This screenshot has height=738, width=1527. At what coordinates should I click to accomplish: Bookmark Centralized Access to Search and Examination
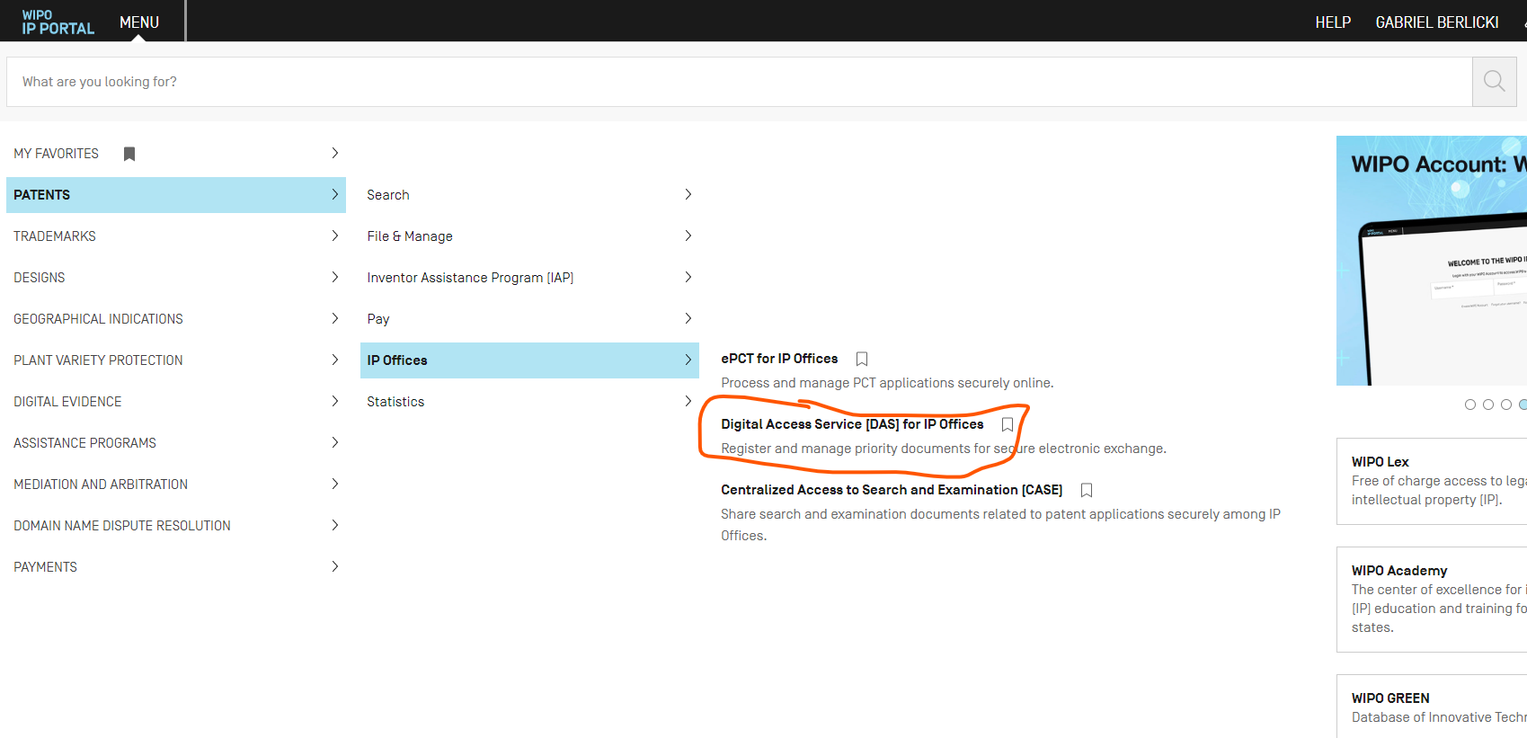click(x=1087, y=490)
